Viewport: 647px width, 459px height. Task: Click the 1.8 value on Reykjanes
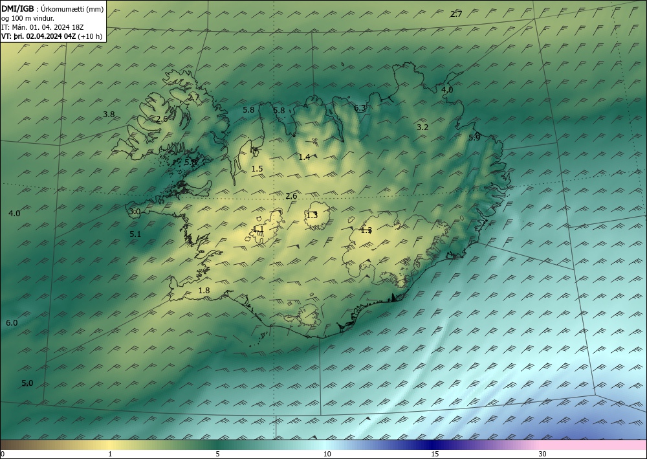coord(204,291)
